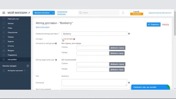
Task: Open Администратор Магазина account dropdown
Action: (x=160, y=13)
